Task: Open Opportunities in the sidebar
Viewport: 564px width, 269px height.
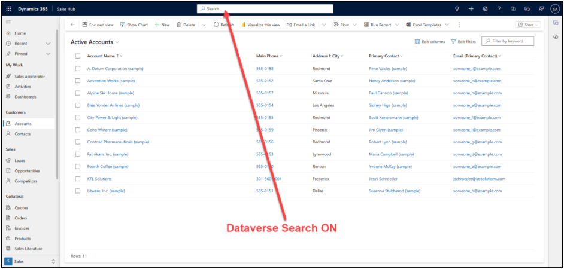Action: pos(27,170)
